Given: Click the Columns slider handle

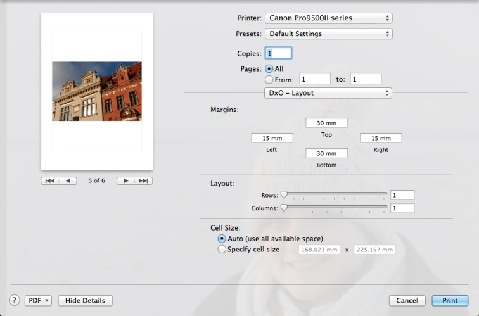Looking at the screenshot, I should pyautogui.click(x=284, y=208).
